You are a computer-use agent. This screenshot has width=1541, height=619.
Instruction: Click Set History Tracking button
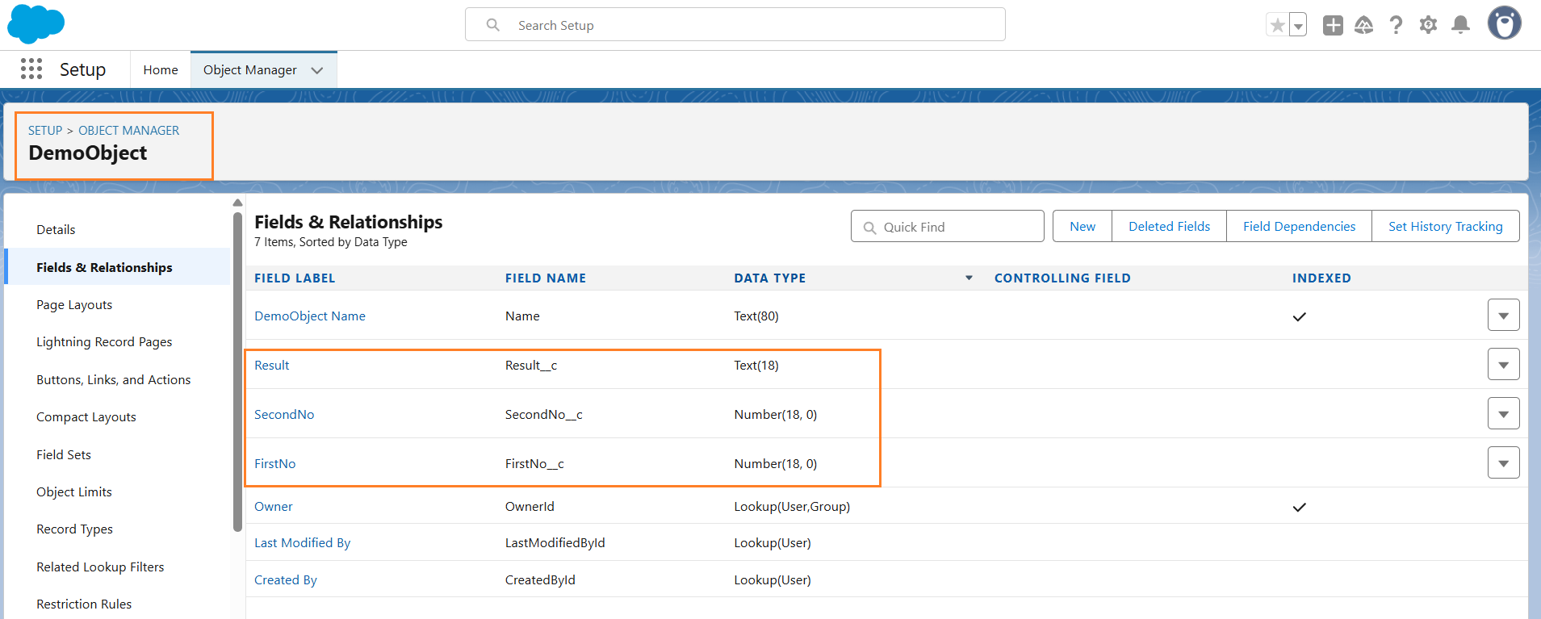click(1446, 227)
